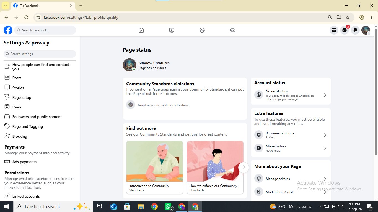Open File Explorer from the taskbar

[x=141, y=206]
